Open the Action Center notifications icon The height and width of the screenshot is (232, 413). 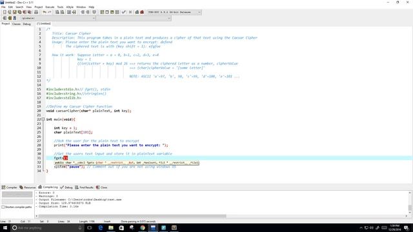407,227
